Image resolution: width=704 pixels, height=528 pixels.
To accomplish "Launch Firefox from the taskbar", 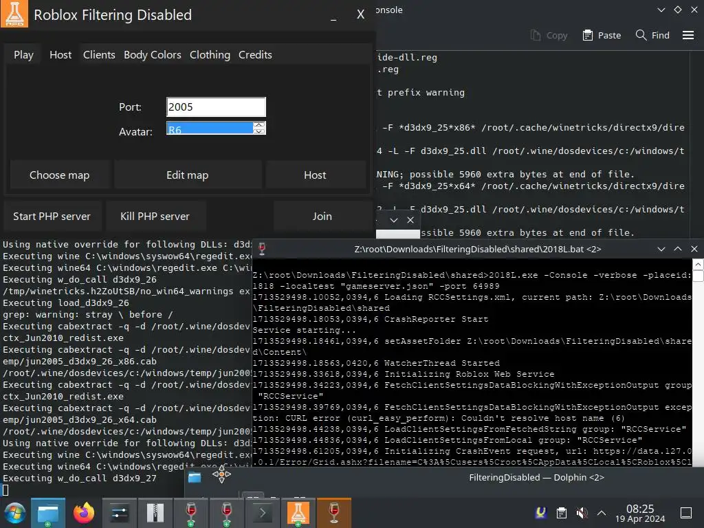I will tap(84, 513).
